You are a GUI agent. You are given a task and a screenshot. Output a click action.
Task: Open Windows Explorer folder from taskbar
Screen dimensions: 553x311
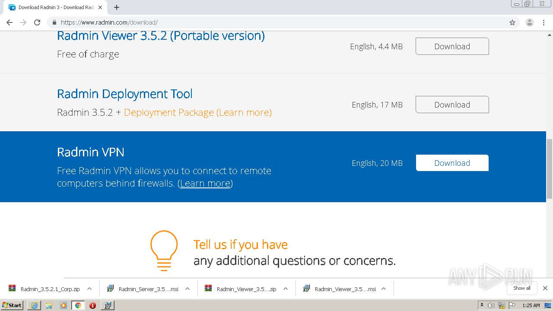pos(49,305)
